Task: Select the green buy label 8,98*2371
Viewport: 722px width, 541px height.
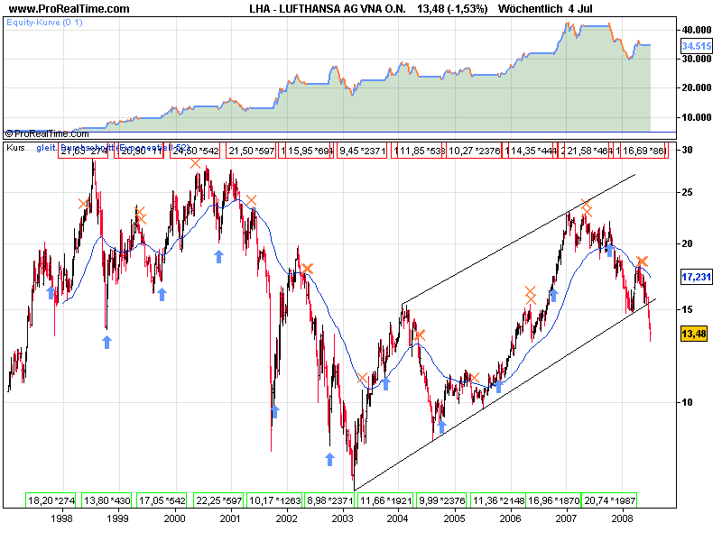Action: coord(329,500)
